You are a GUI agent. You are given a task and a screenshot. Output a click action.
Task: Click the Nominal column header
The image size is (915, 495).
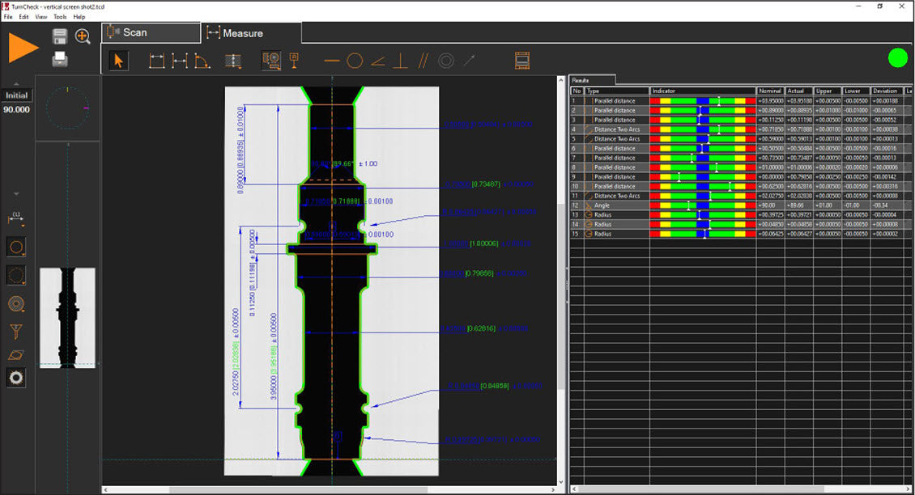coord(770,91)
